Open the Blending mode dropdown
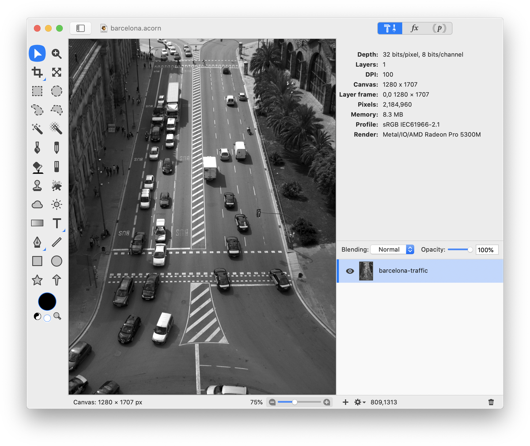 (392, 249)
